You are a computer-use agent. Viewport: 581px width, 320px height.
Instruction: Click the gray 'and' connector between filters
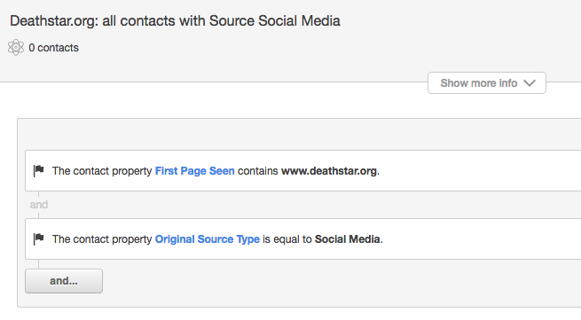coord(39,205)
